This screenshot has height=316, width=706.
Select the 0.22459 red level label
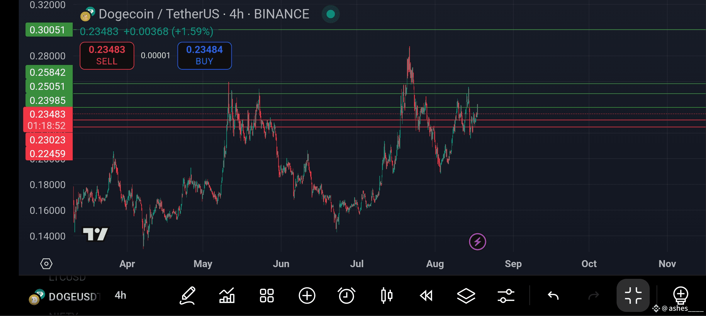point(49,153)
